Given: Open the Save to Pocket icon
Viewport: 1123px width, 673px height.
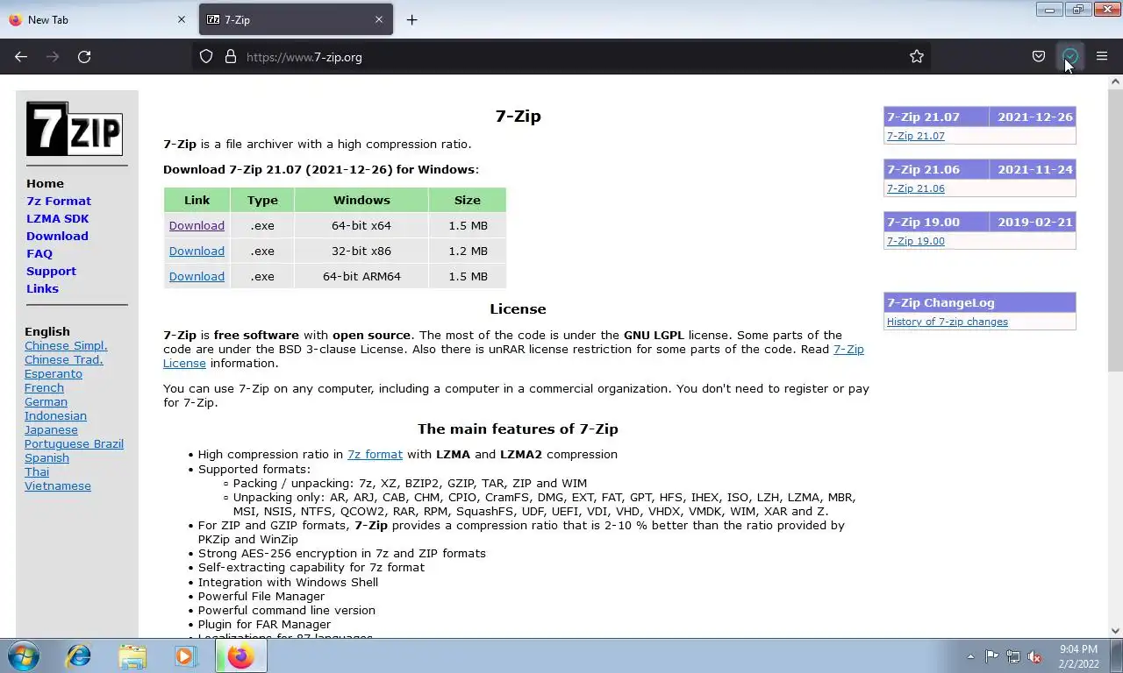Looking at the screenshot, I should coord(1039,57).
